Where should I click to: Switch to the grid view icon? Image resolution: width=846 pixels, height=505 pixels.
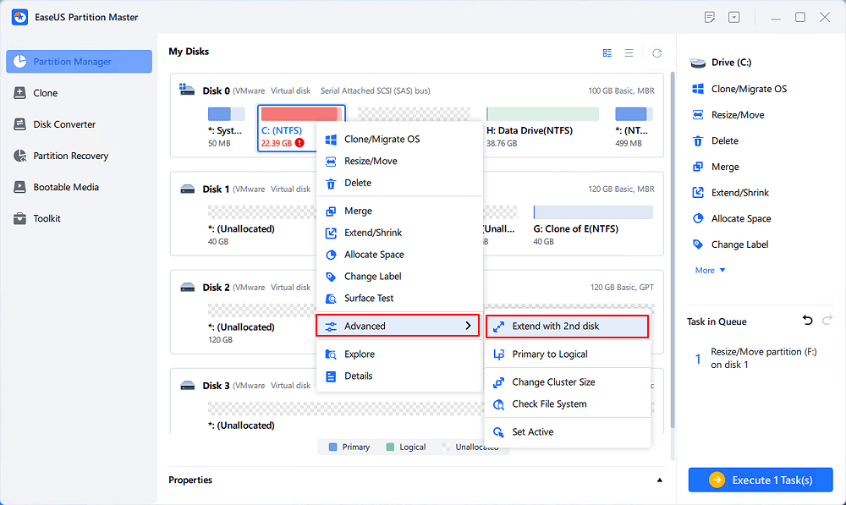point(607,52)
